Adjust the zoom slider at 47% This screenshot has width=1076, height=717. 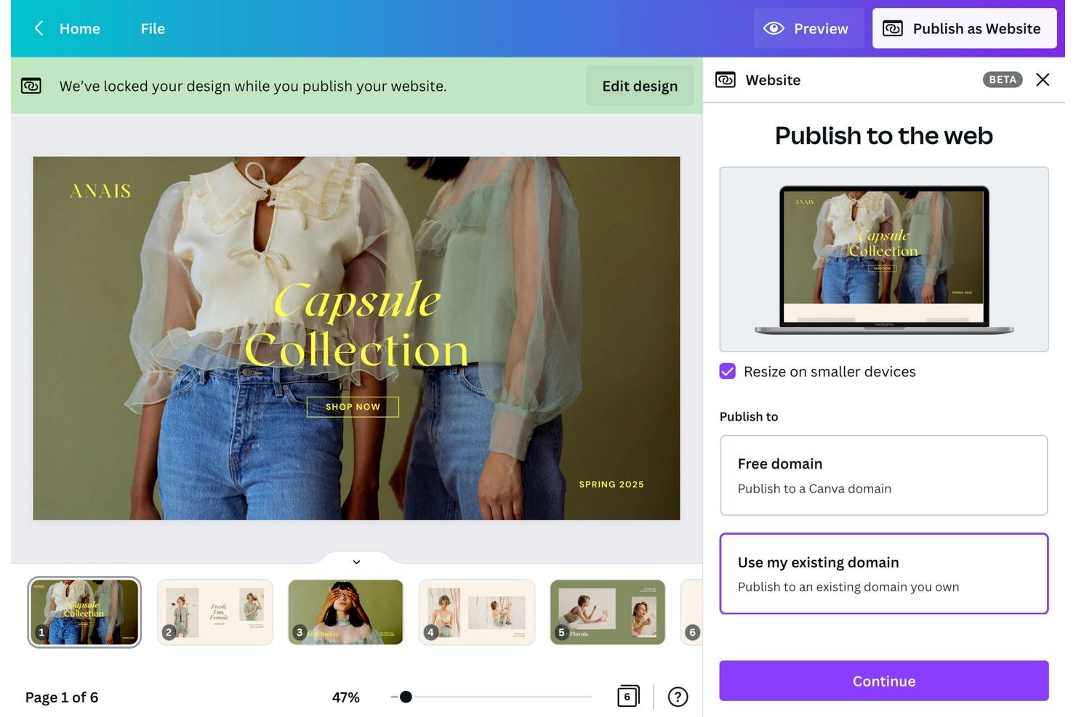pyautogui.click(x=405, y=697)
